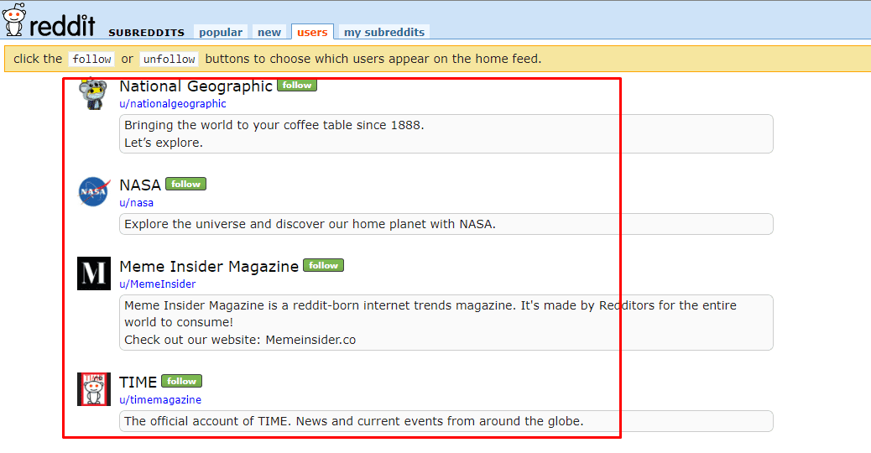Open the NASA logo avatar
This screenshot has width=871, height=453.
click(94, 192)
